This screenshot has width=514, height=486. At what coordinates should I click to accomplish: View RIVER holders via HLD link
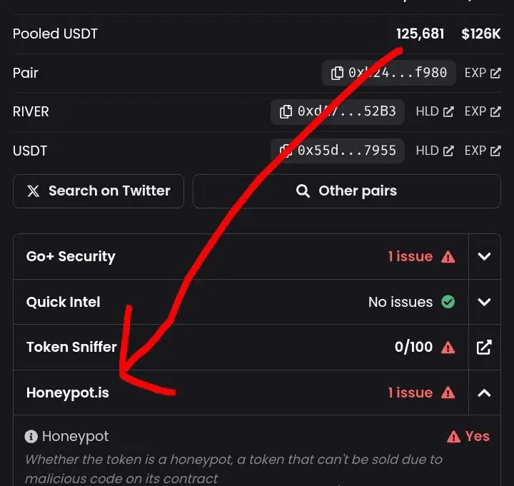click(435, 111)
